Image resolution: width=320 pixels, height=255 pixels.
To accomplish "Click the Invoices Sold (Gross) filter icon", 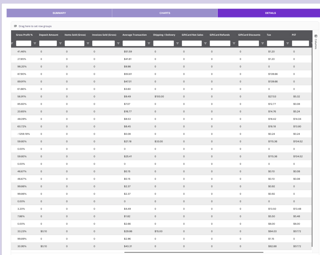I will [118, 44].
